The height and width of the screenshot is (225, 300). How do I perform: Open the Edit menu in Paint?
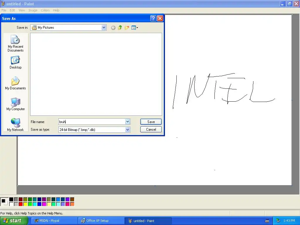pyautogui.click(x=12, y=10)
